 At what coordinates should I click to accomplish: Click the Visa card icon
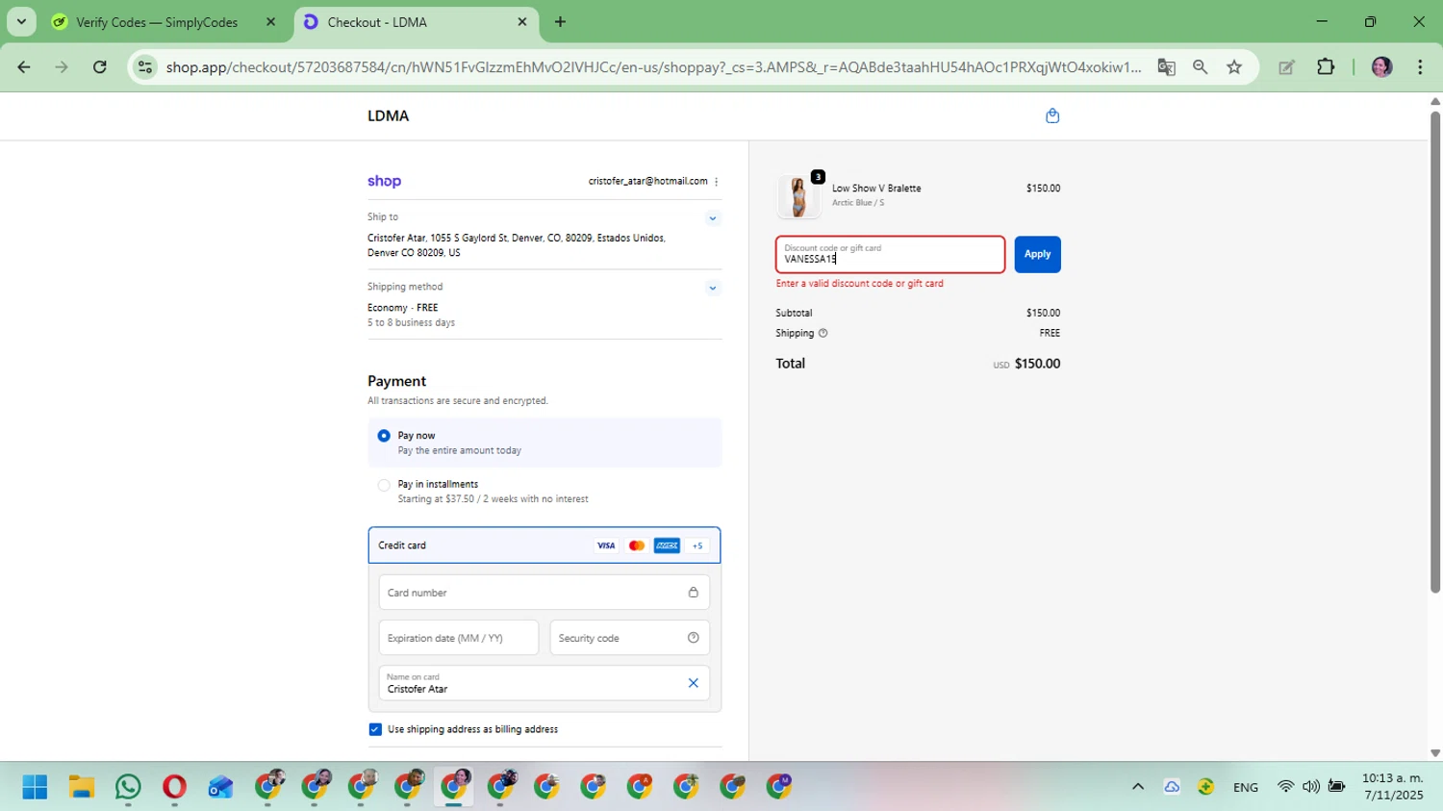606,545
